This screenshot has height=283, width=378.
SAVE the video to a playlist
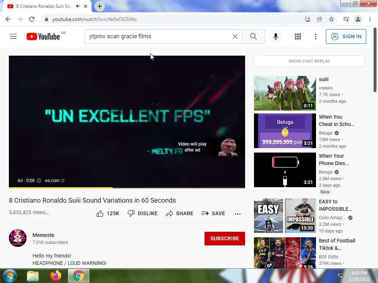pos(213,213)
